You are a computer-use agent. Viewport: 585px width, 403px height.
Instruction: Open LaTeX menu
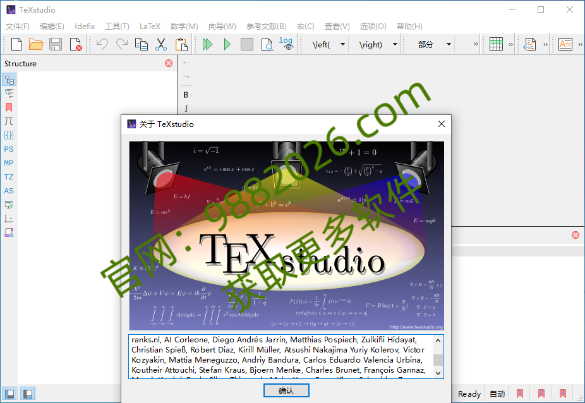(x=150, y=26)
